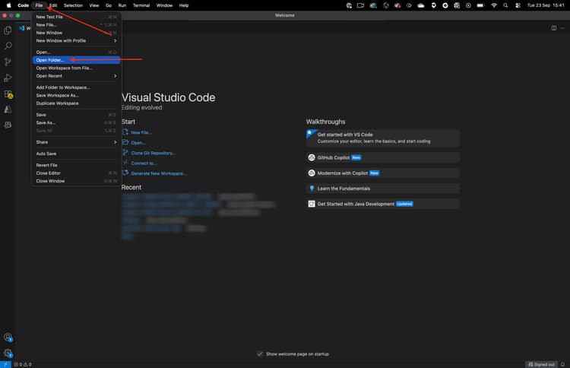Expand New Window with Profile submenu
Image resolution: width=570 pixels, height=368 pixels.
pos(76,41)
